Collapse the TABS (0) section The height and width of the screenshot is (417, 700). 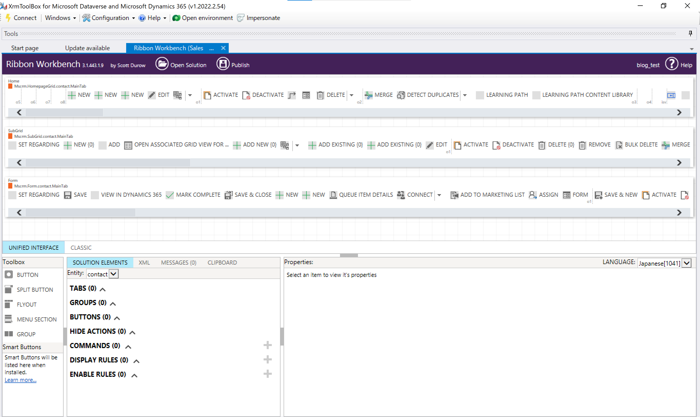point(103,289)
